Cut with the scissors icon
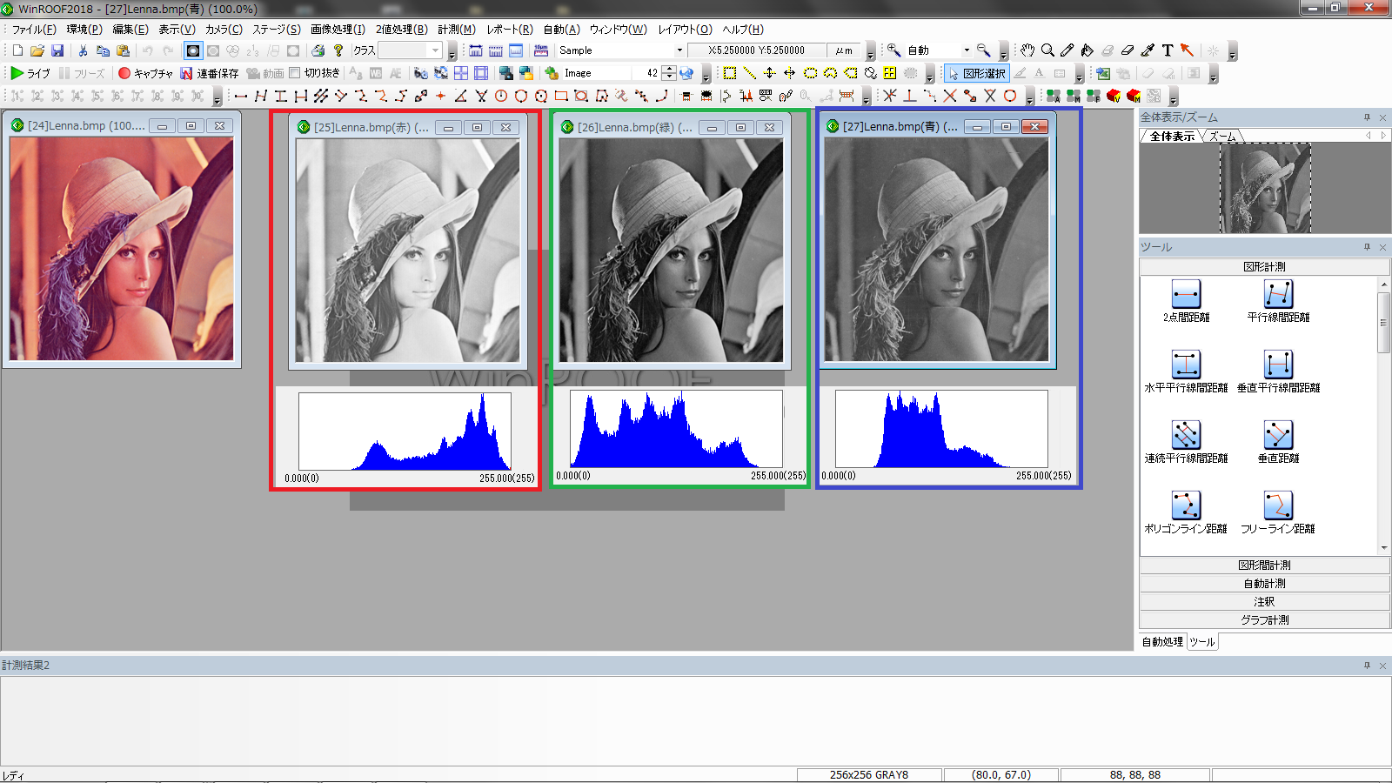Screen dimensions: 1392x783 click(x=83, y=50)
